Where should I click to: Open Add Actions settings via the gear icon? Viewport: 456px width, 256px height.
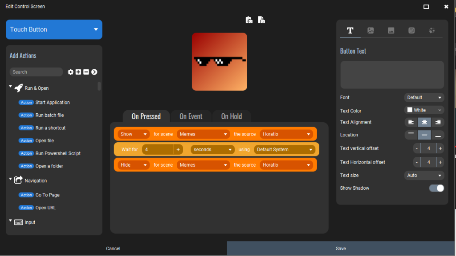coord(70,72)
